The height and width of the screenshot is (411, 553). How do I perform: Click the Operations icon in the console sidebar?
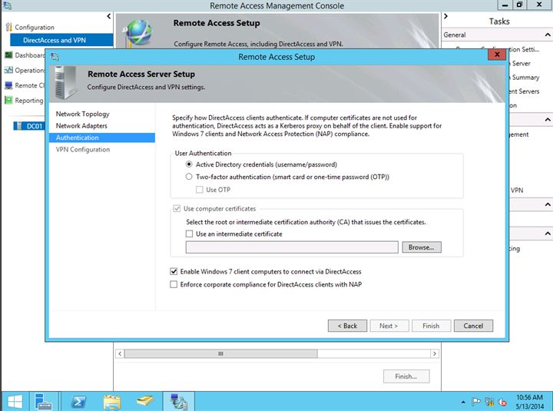tap(8, 70)
